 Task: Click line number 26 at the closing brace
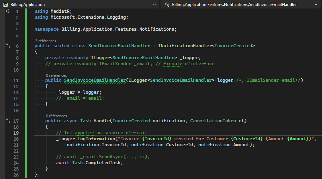[16, 175]
